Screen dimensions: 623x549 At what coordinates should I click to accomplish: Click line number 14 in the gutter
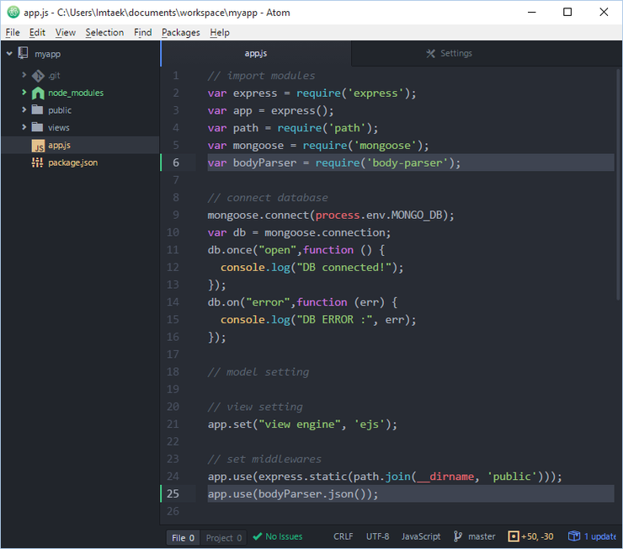coord(173,302)
